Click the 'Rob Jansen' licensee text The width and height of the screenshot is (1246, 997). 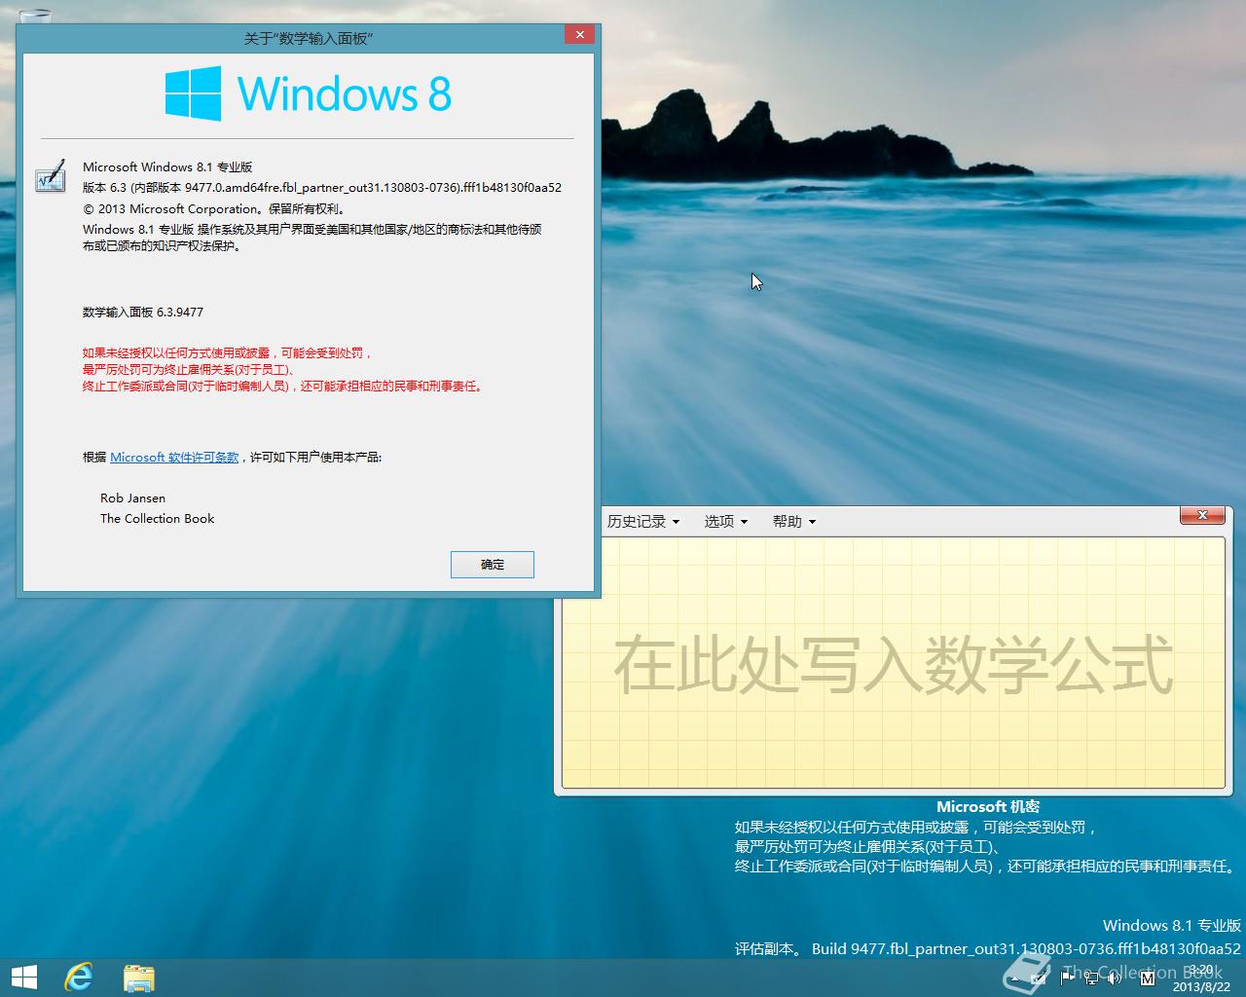click(132, 498)
